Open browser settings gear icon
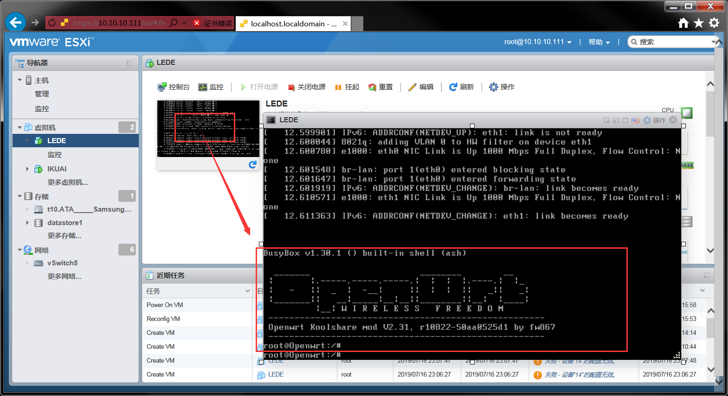728x396 pixels. pyautogui.click(x=714, y=23)
